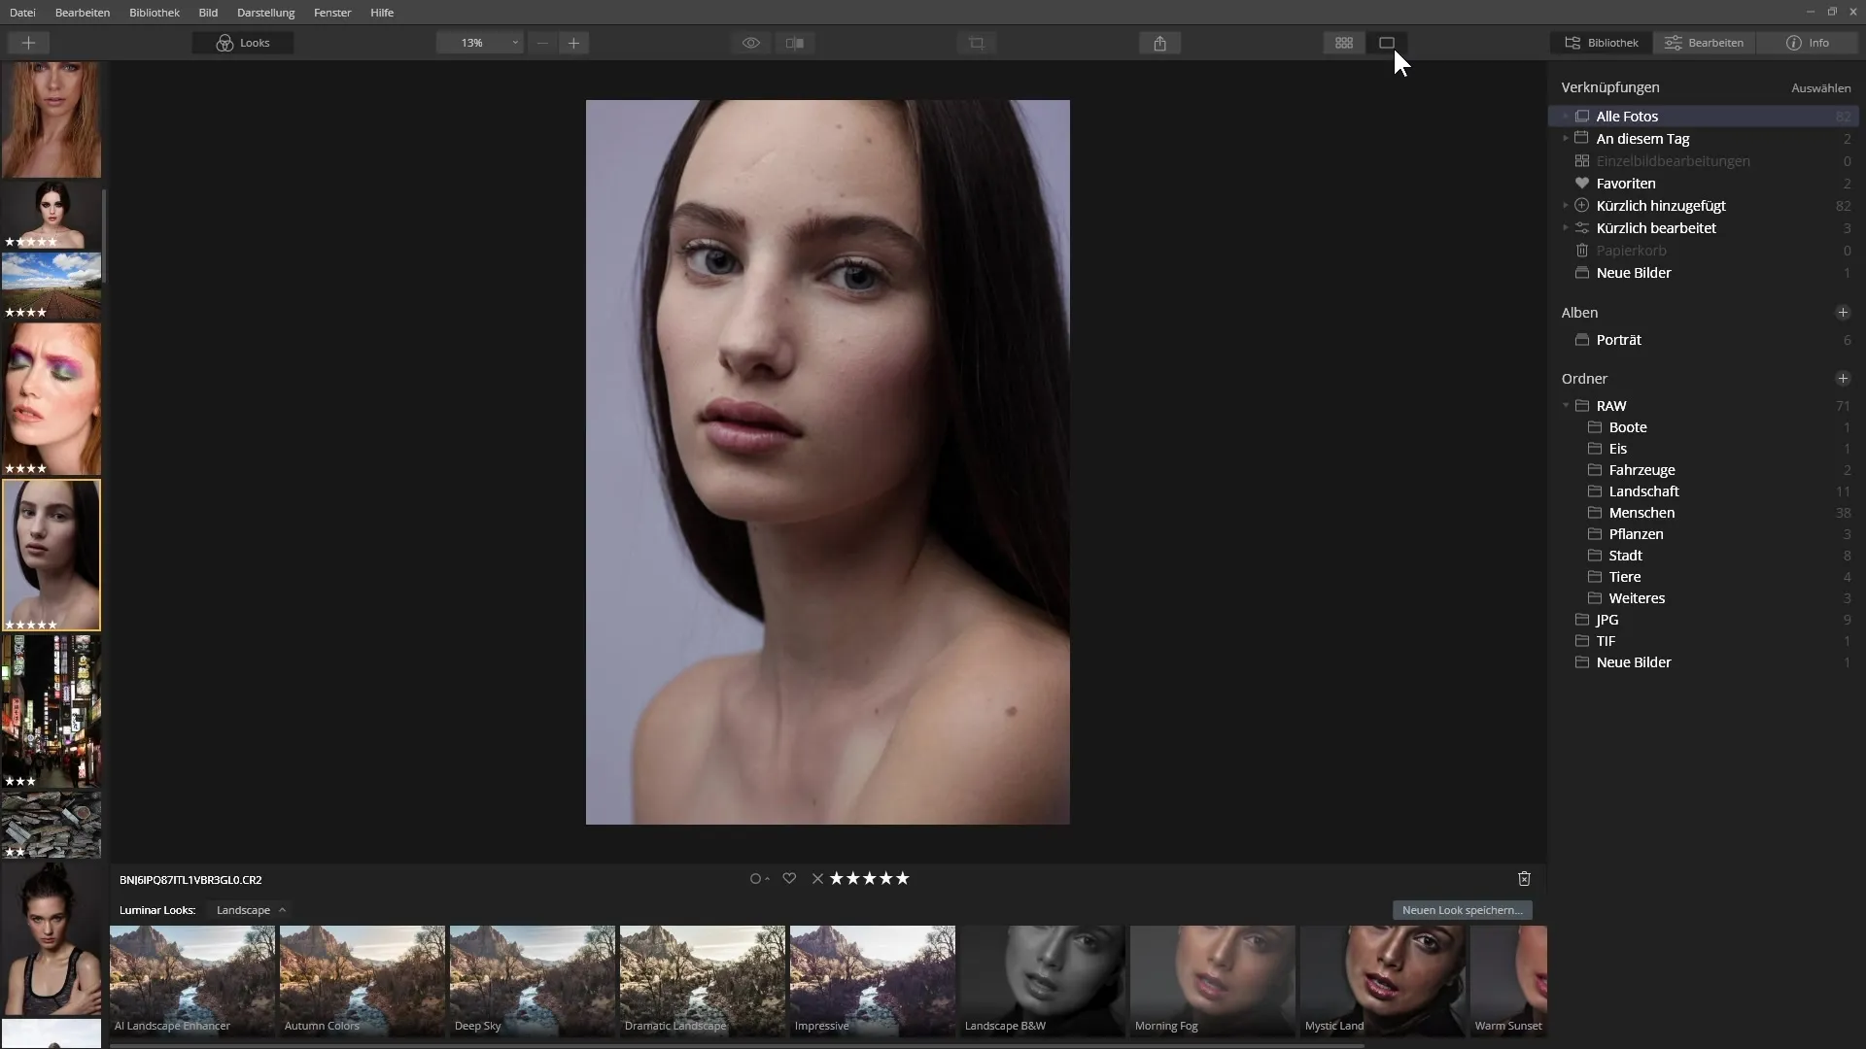This screenshot has width=1866, height=1049.
Task: Add a new folder with Ordner plus
Action: click(1842, 379)
